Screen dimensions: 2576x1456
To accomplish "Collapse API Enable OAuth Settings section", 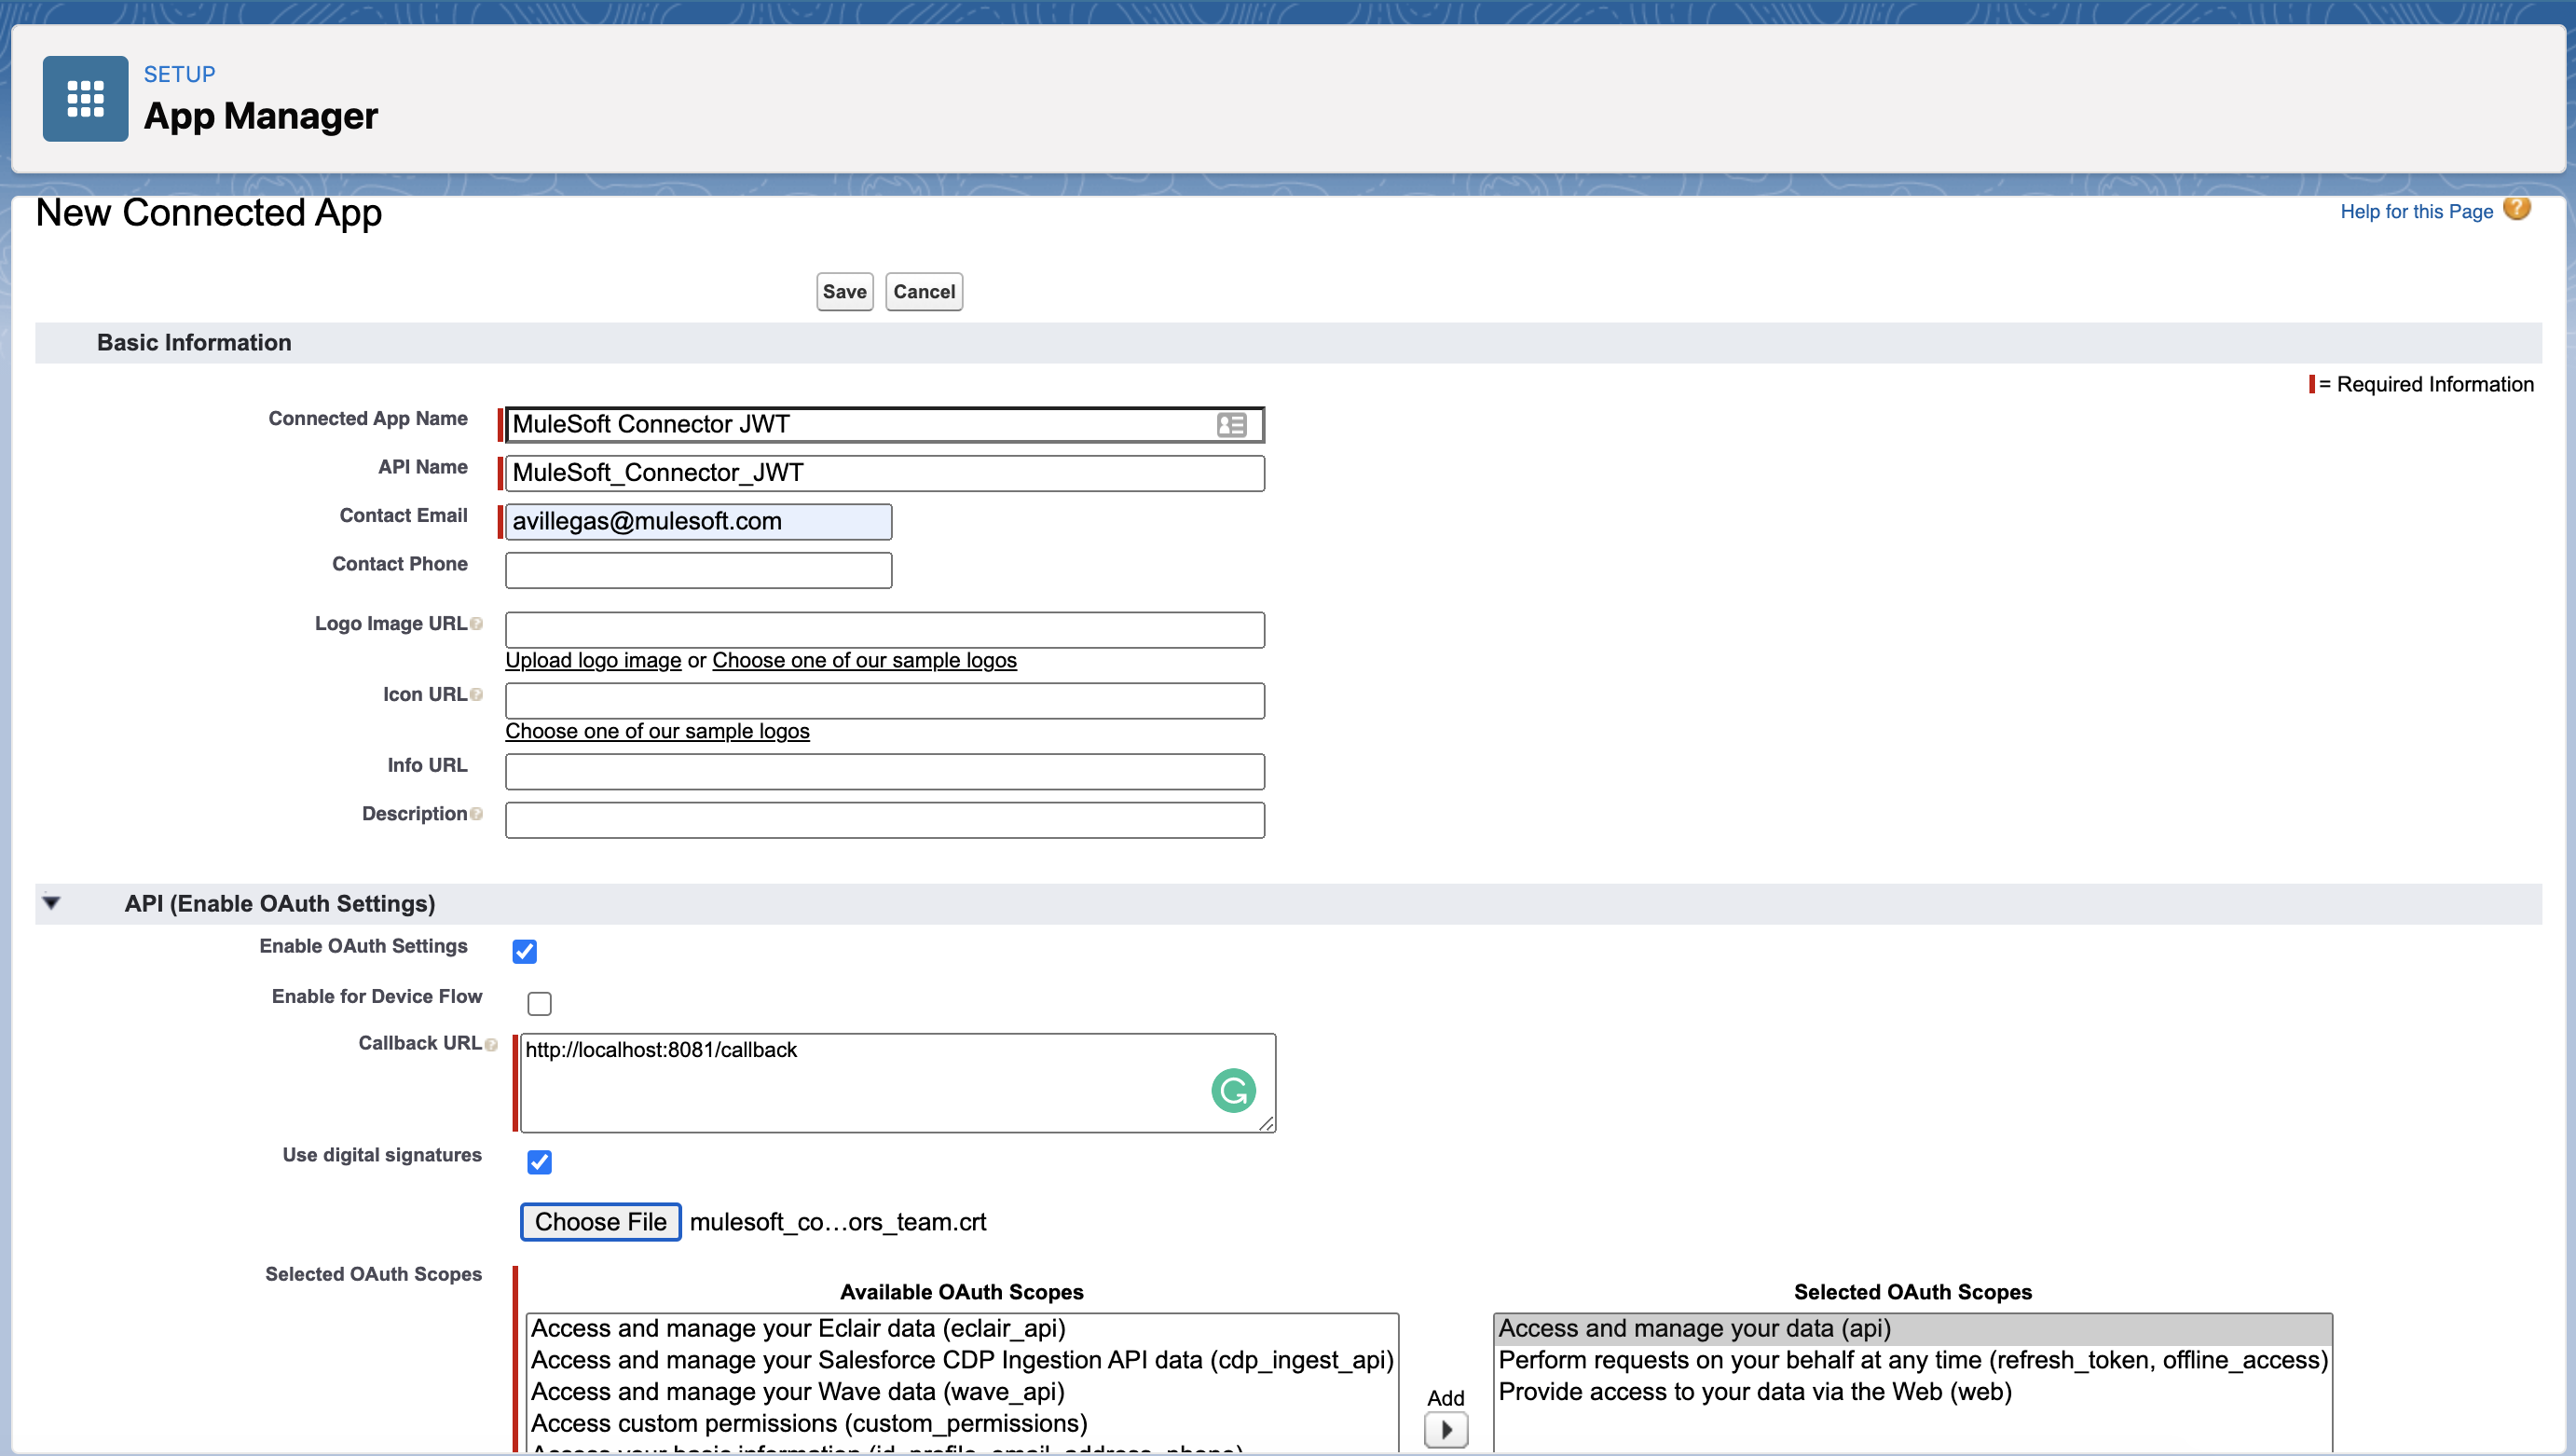I will click(x=52, y=903).
